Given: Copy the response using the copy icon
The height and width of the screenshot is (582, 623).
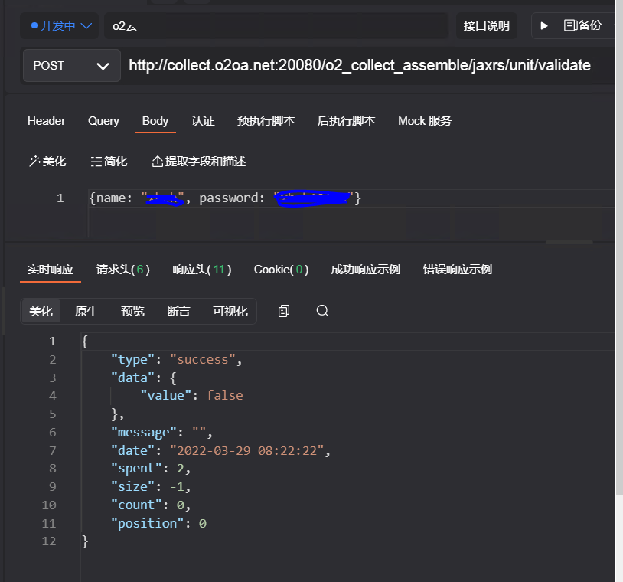Looking at the screenshot, I should (284, 311).
